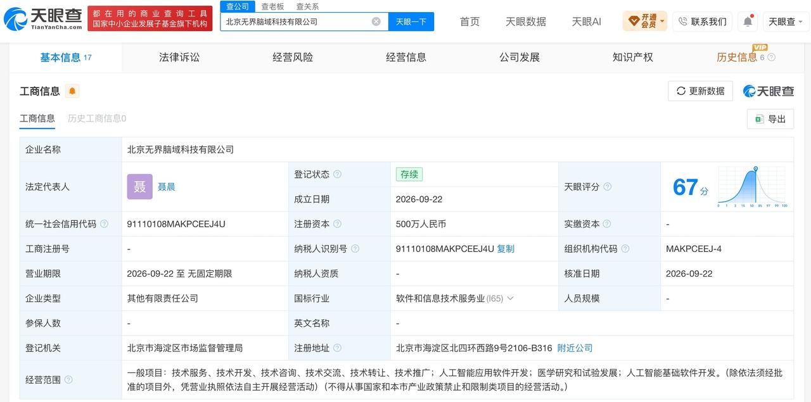Image resolution: width=811 pixels, height=402 pixels.
Task: Open the 历史信息 VIP tab
Action: [x=737, y=58]
